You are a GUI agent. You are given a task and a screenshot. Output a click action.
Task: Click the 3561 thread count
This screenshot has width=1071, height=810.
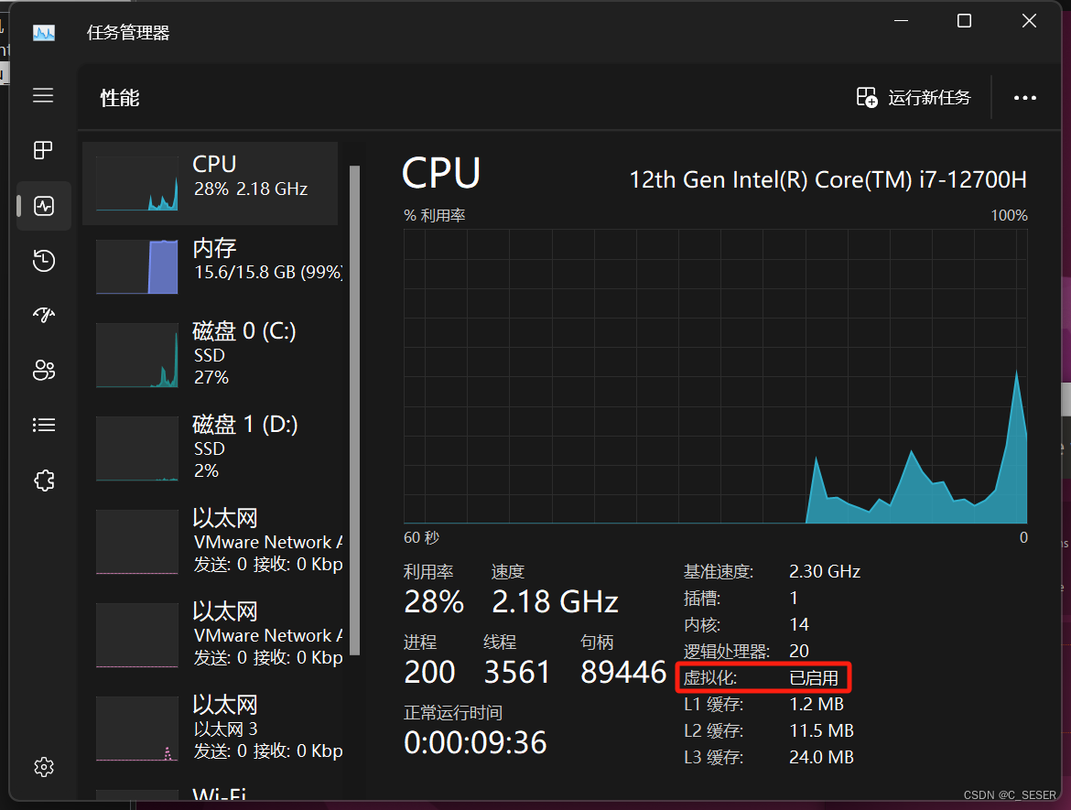(x=517, y=672)
